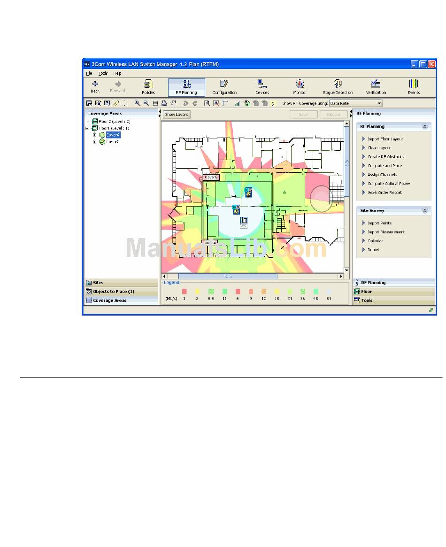Viewport: 446px width, 547px height.
Task: Click the Show Layers button
Action: 177,115
